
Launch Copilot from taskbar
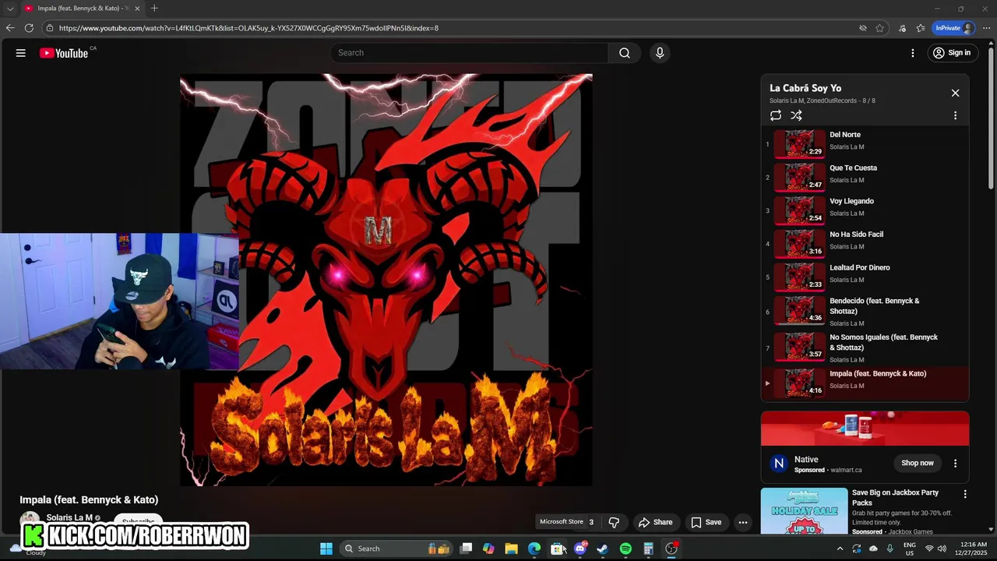[x=488, y=549]
